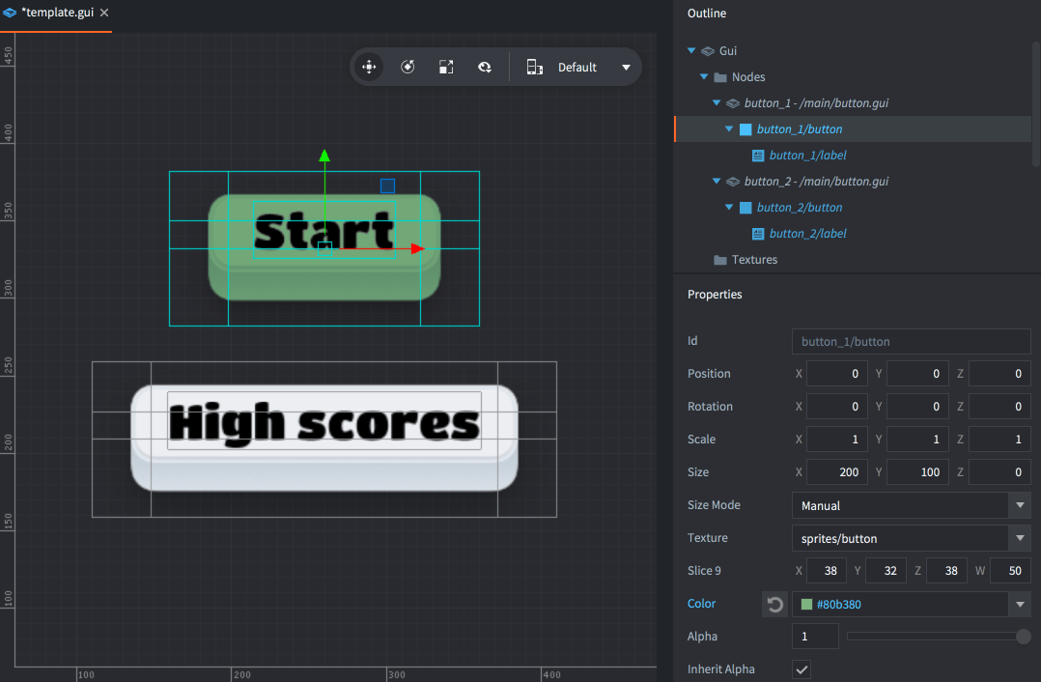Collapse the button_2 template node

[717, 182]
